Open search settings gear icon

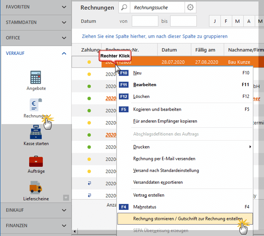(x=190, y=8)
